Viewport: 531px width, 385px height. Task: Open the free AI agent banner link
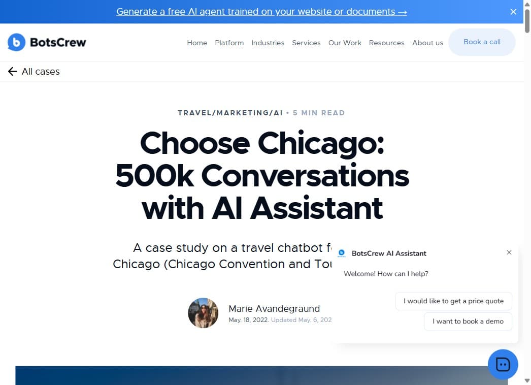pyautogui.click(x=261, y=12)
